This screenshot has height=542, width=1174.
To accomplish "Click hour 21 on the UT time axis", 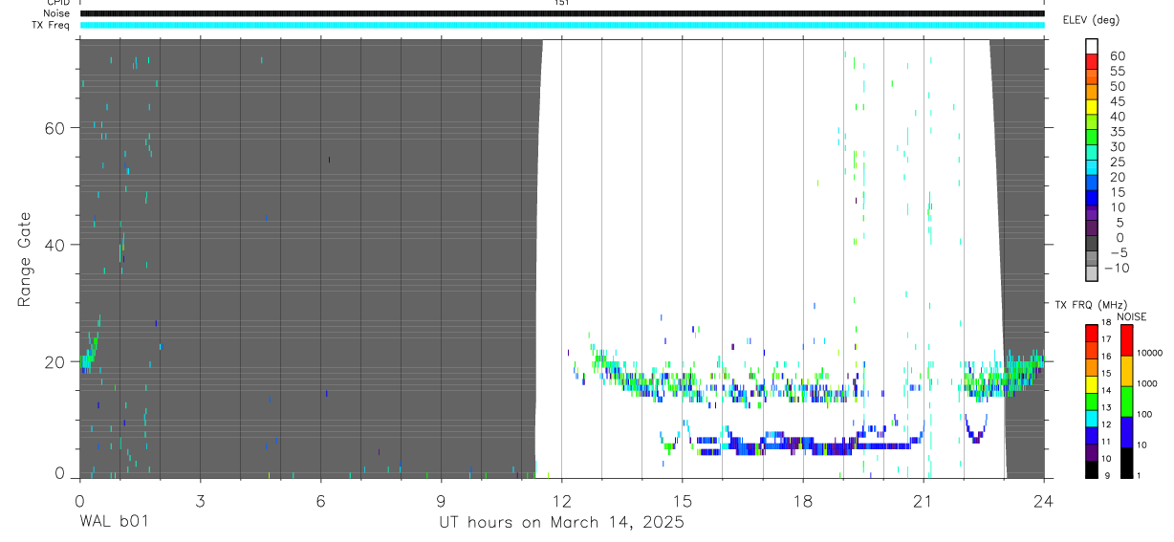I will pos(924,499).
